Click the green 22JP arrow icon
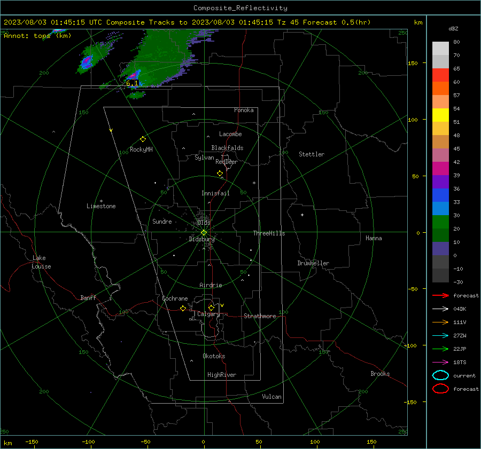Viewport: 481px width, 449px height. [440, 349]
